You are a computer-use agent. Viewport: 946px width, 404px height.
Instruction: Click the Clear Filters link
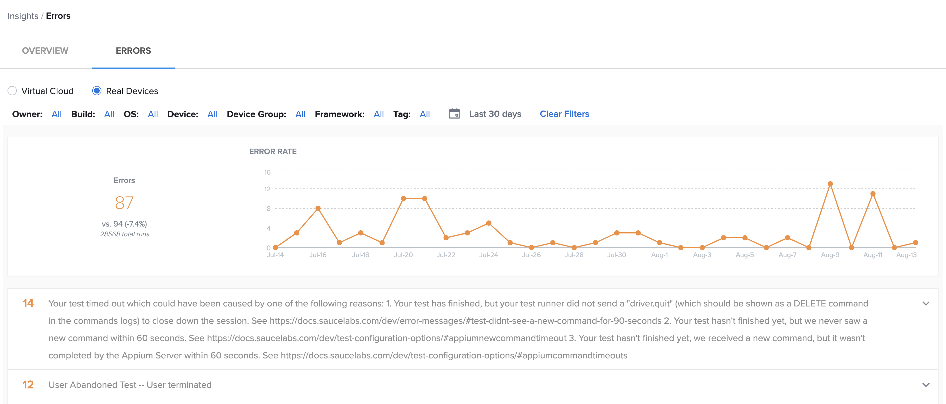click(564, 114)
